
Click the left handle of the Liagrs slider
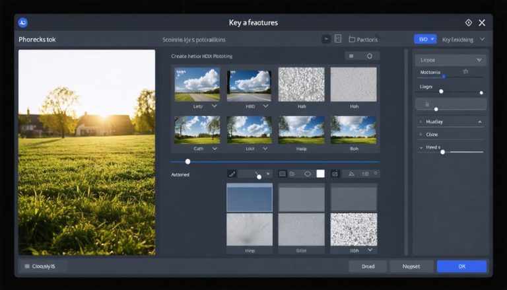point(441,92)
